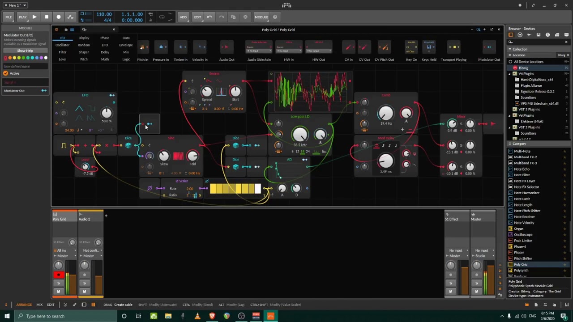The width and height of the screenshot is (573, 322).
Task: Open the ADD menu button
Action: point(183,17)
